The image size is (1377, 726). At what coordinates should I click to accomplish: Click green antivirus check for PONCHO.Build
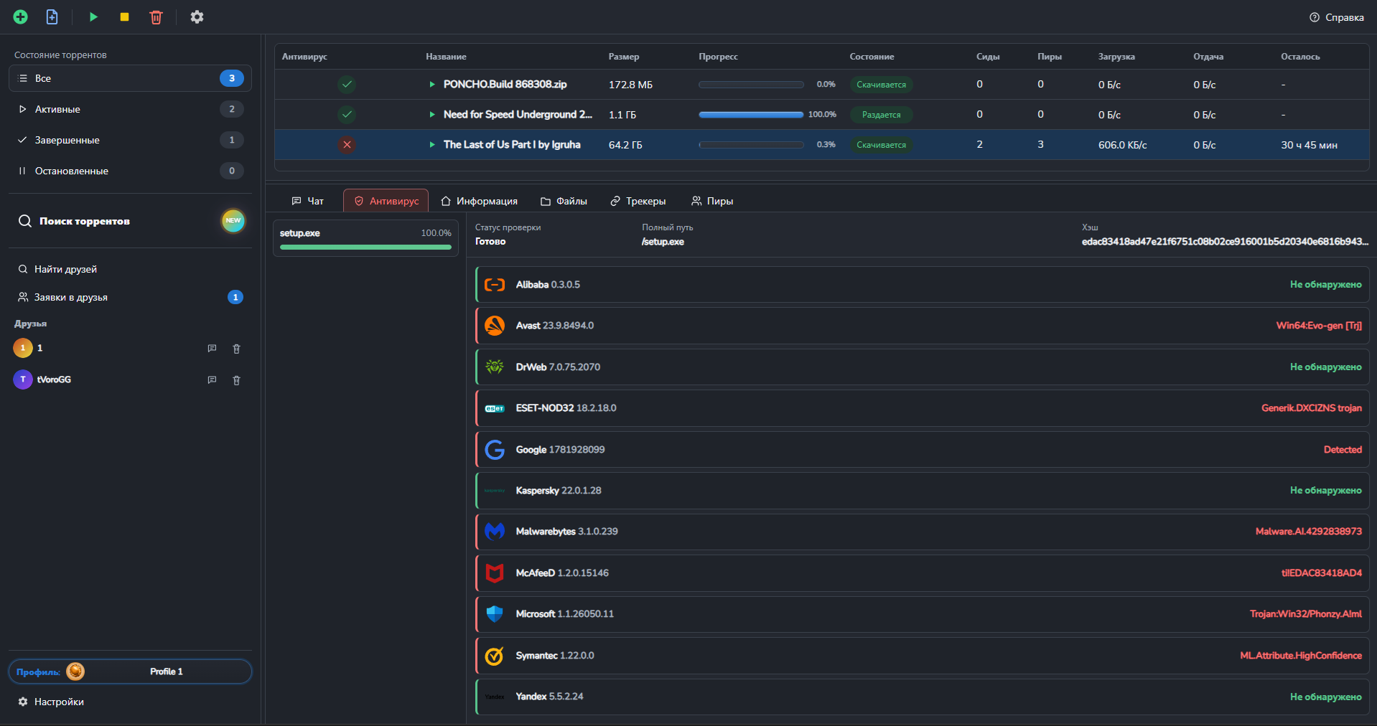tap(347, 84)
